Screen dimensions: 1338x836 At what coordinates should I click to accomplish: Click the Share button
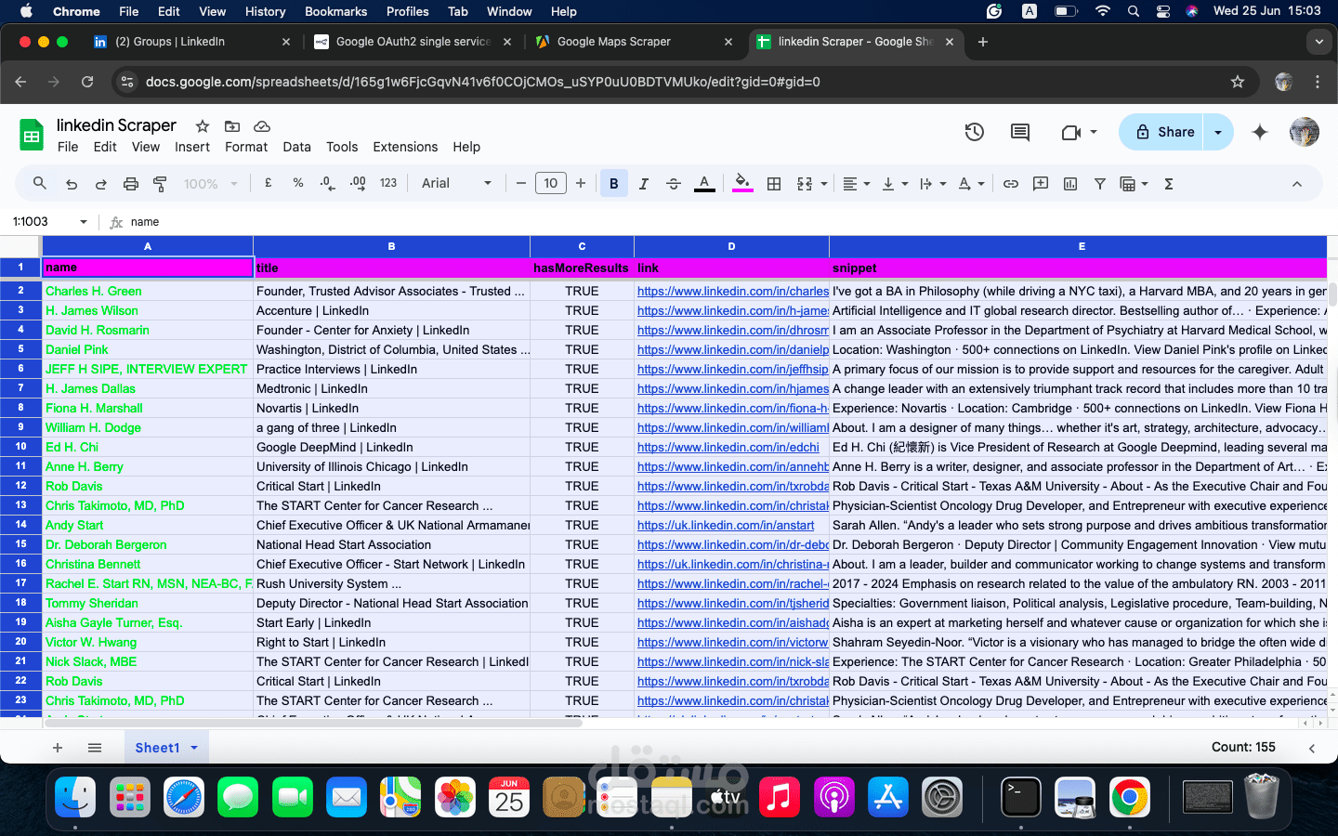(x=1161, y=132)
